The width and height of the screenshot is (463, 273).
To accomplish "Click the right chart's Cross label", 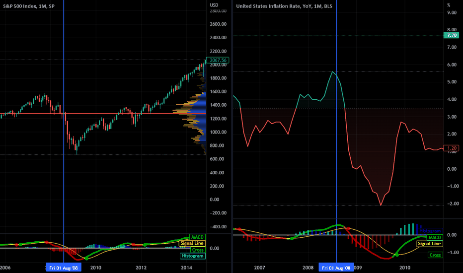I will (435, 255).
